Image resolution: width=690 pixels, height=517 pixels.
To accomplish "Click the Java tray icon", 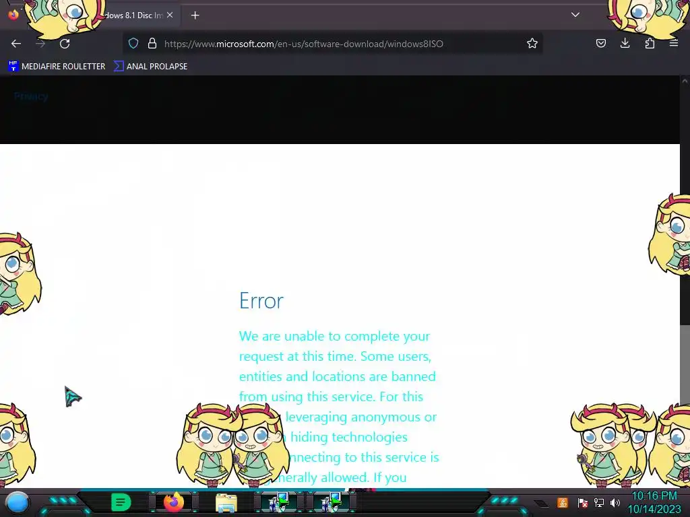I will (x=563, y=502).
